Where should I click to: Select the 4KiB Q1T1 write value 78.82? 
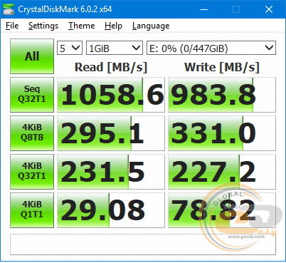[x=222, y=210]
